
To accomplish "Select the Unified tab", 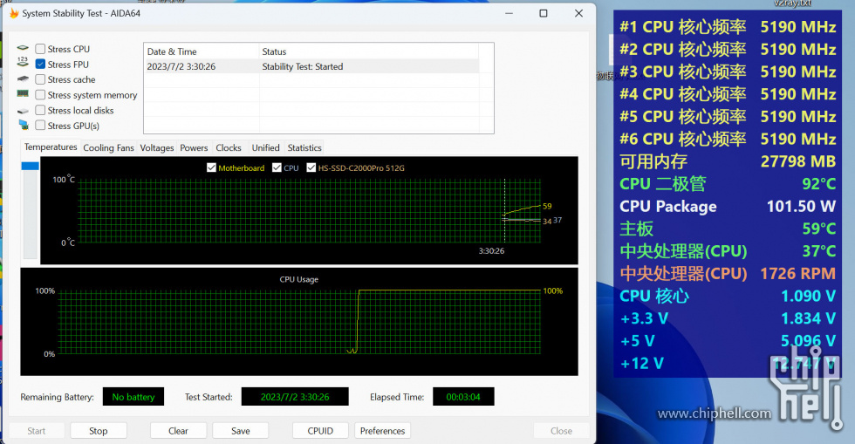I will [265, 147].
